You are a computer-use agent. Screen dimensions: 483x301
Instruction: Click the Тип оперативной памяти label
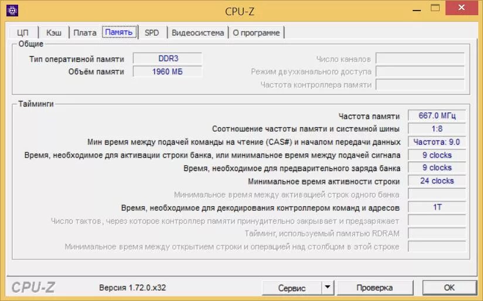(77, 59)
